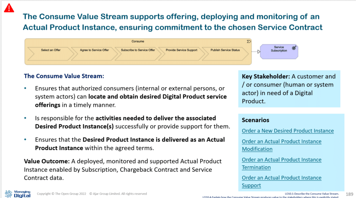Click the 'Value Outcome:' label

(x=47, y=161)
